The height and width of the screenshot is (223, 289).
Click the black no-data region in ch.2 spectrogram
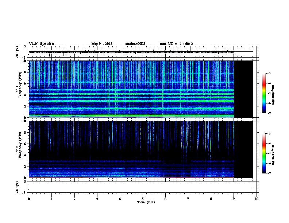[243, 149]
